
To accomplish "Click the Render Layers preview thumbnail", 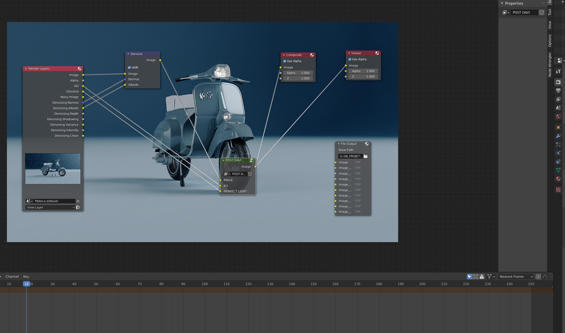I will pos(53,169).
